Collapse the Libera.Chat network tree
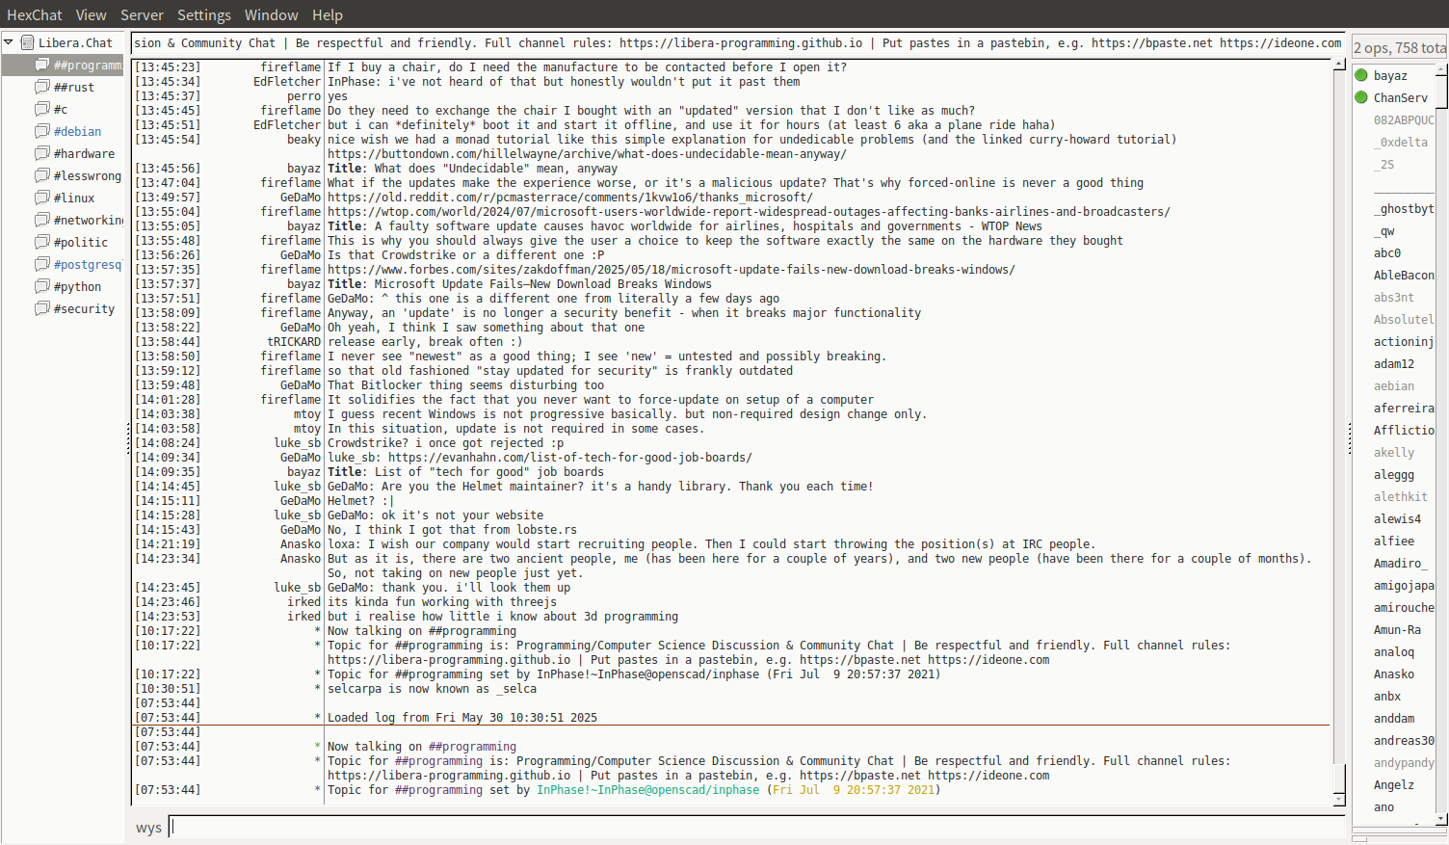Viewport: 1449px width, 845px height. pos(9,42)
